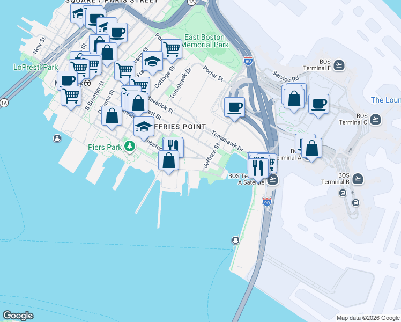Click shopping bag marker at Terminal A
This screenshot has width=401, height=322.
click(311, 150)
